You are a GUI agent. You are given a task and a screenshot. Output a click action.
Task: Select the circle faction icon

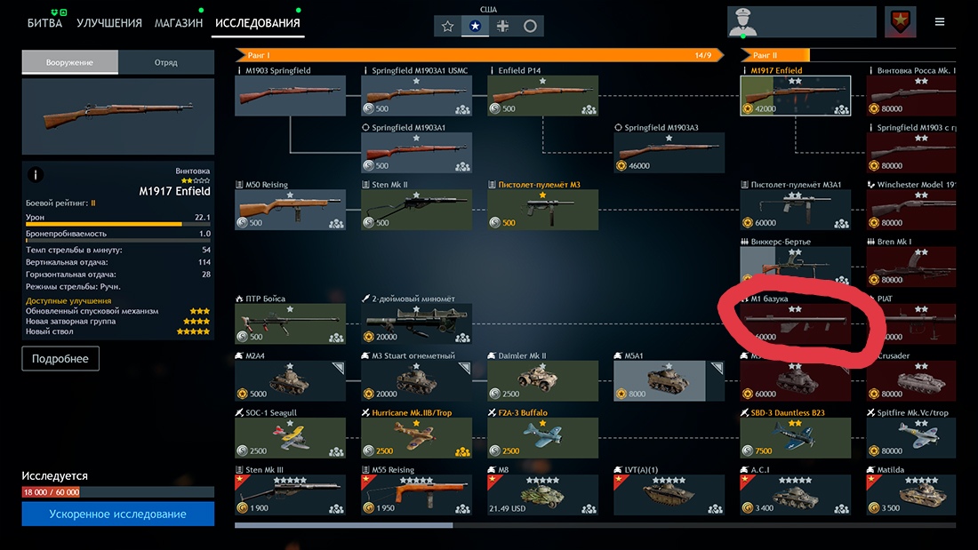coord(530,26)
